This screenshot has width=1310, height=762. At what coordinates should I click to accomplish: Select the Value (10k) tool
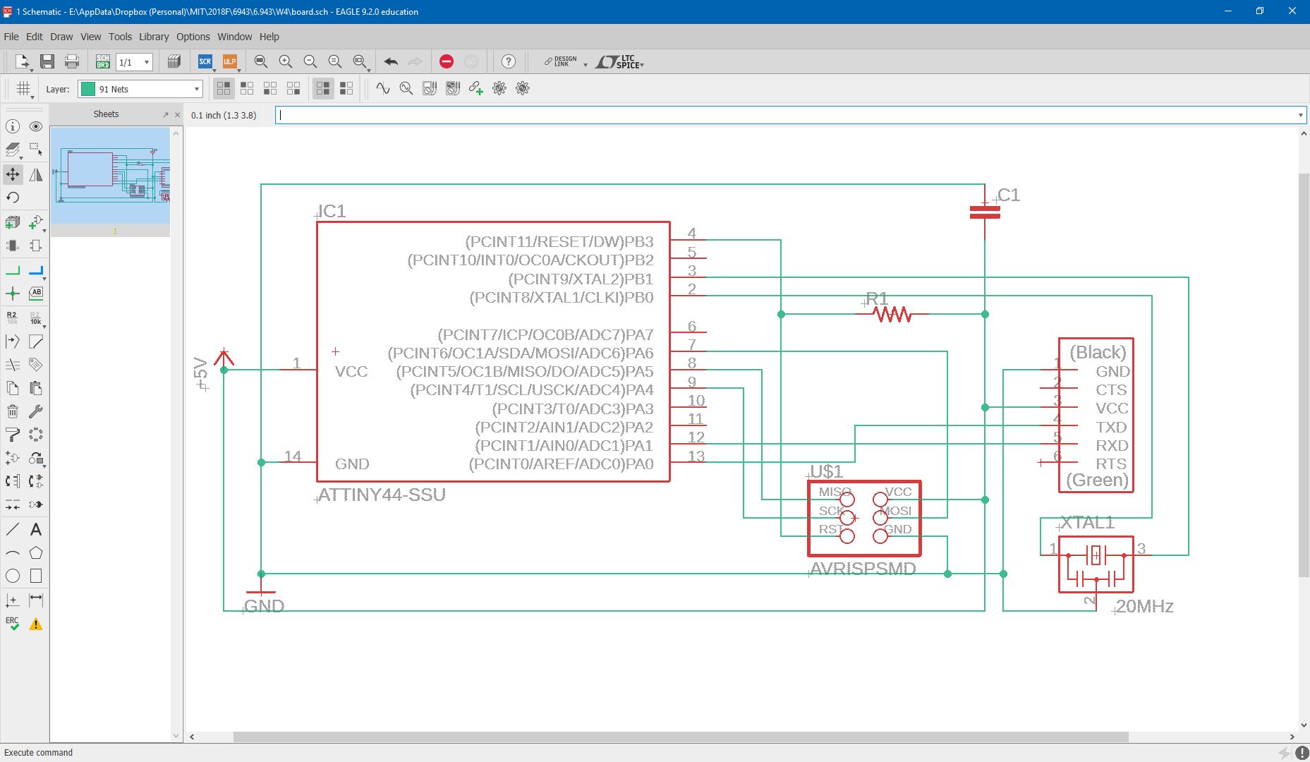36,317
